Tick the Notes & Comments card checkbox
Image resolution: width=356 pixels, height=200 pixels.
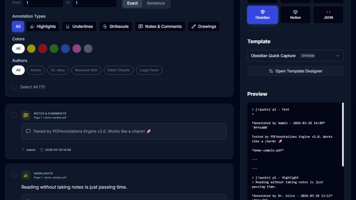pyautogui.click(x=15, y=115)
